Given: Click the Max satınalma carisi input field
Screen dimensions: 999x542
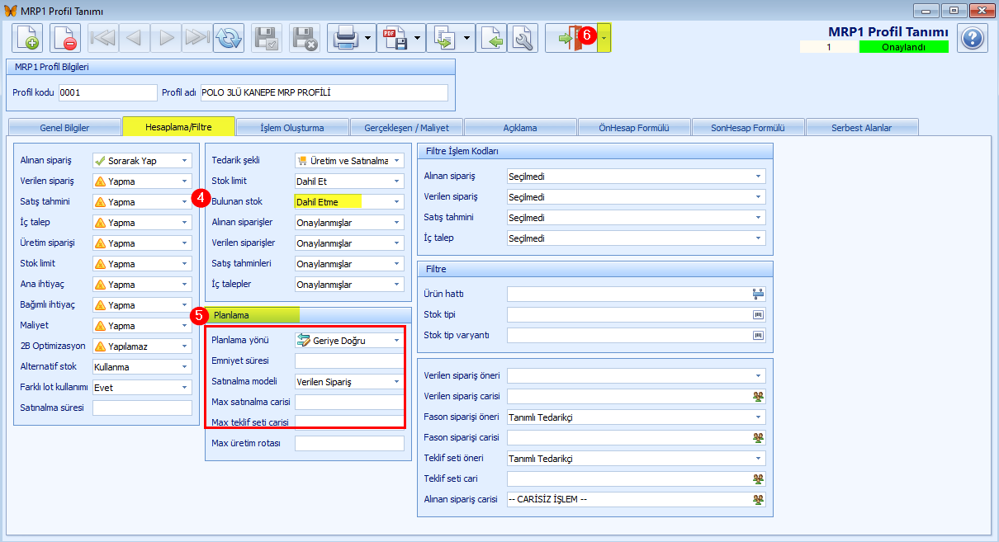Looking at the screenshot, I should pos(349,403).
